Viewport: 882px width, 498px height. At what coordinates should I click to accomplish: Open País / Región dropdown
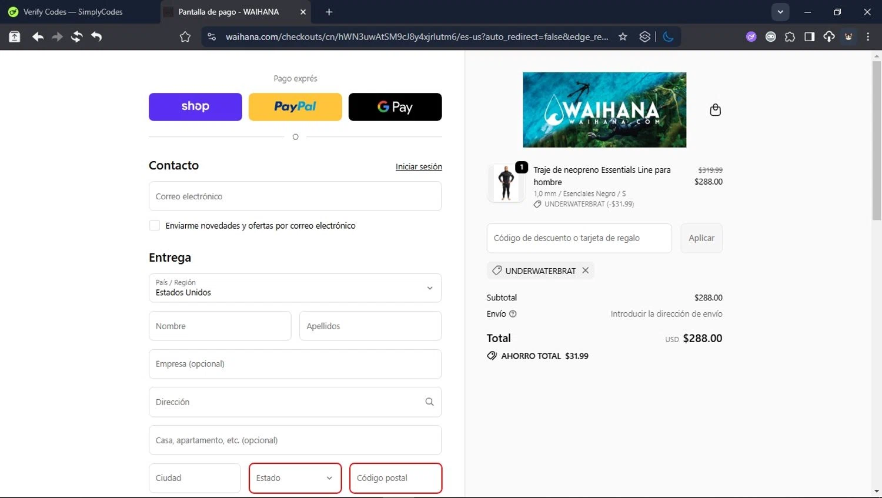pyautogui.click(x=295, y=288)
